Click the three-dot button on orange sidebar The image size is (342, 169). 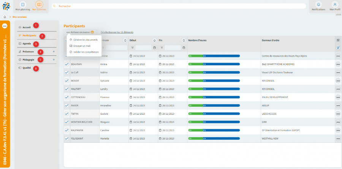(x=5, y=26)
